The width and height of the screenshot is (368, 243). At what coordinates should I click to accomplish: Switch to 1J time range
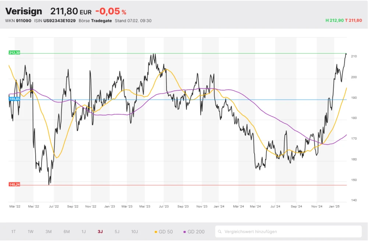(x=84, y=232)
